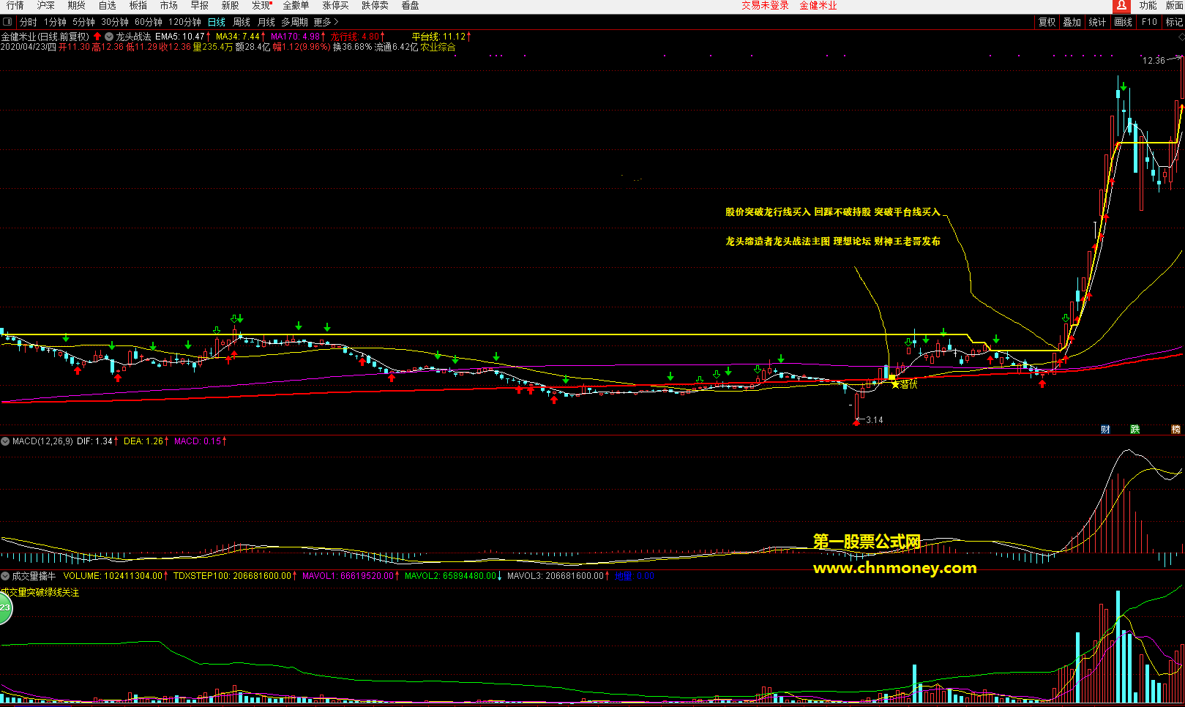The width and height of the screenshot is (1185, 707).
Task: Open 市场 menu
Action: point(168,5)
